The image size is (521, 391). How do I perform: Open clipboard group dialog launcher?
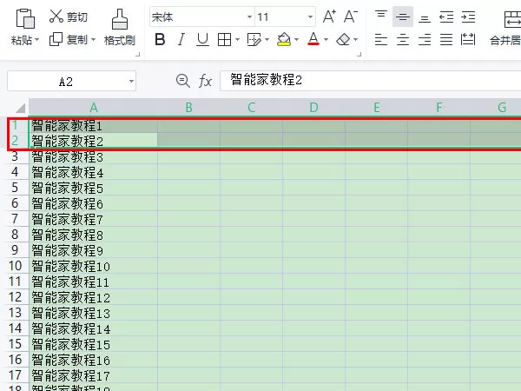tap(138, 54)
